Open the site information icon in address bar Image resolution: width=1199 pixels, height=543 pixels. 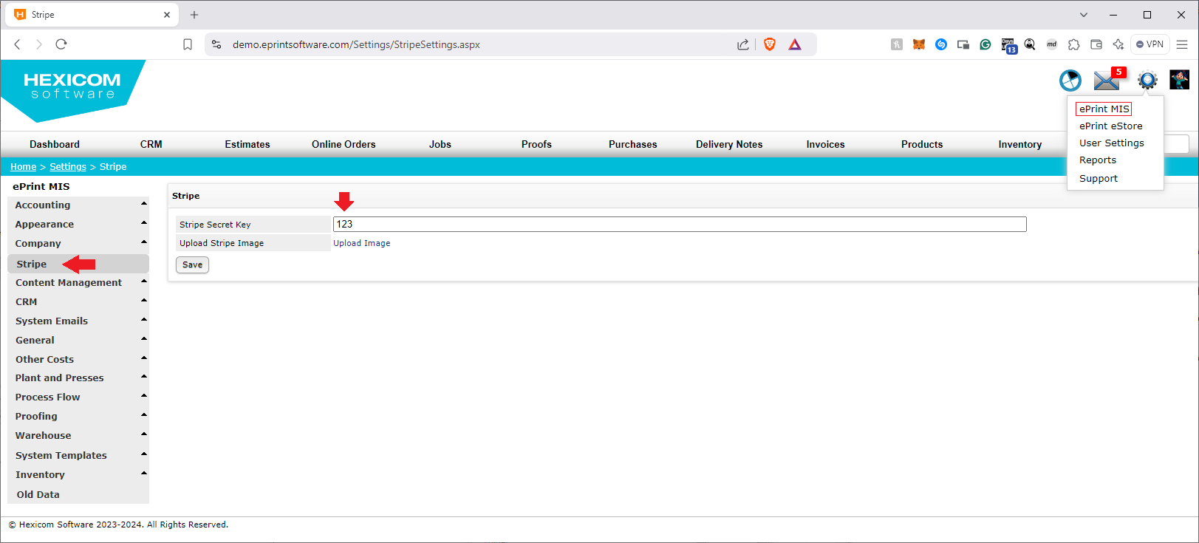[x=216, y=44]
